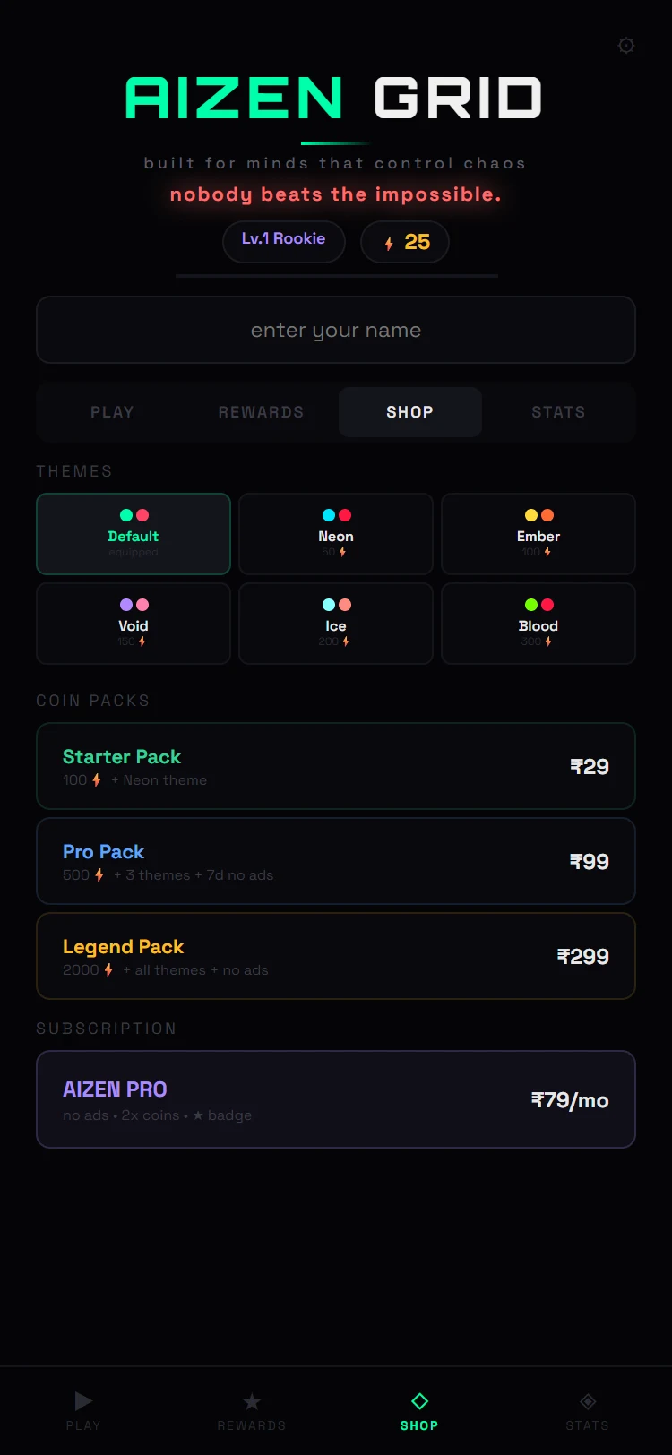672x1455 pixels.
Task: Switch to the REWARDS tab
Action: (261, 412)
